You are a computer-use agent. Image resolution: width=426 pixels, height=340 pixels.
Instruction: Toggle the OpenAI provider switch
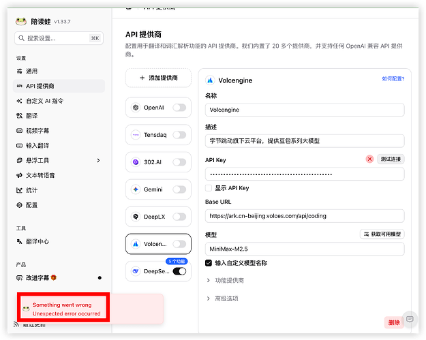[x=179, y=108]
